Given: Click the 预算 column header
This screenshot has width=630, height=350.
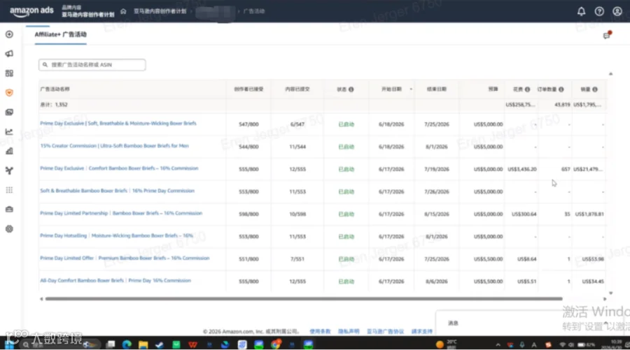Looking at the screenshot, I should click(493, 89).
